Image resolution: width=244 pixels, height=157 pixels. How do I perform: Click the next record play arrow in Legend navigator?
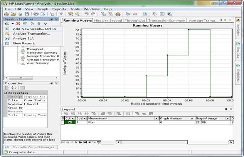pyautogui.click(x=76, y=142)
